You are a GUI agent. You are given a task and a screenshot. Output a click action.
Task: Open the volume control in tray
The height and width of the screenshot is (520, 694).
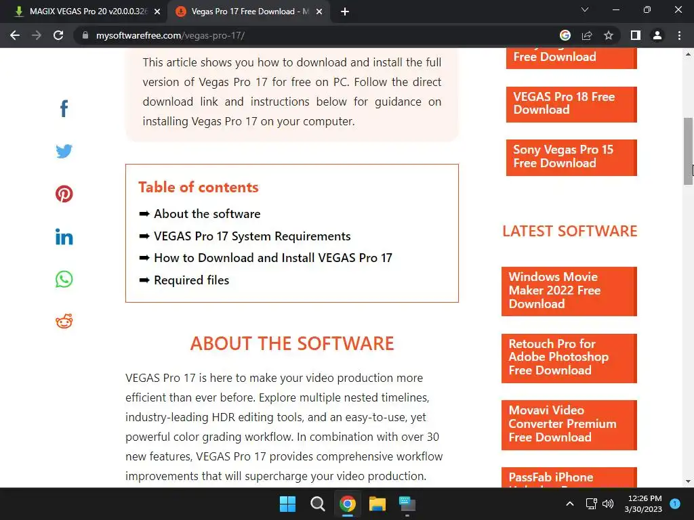(x=608, y=504)
